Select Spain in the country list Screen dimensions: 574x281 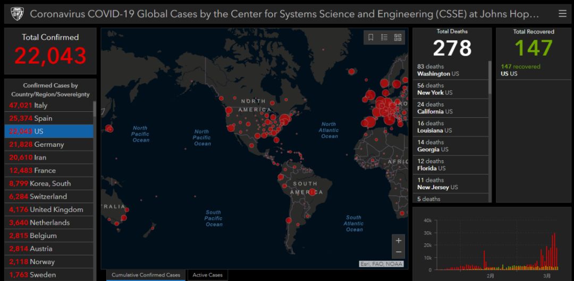[49, 118]
